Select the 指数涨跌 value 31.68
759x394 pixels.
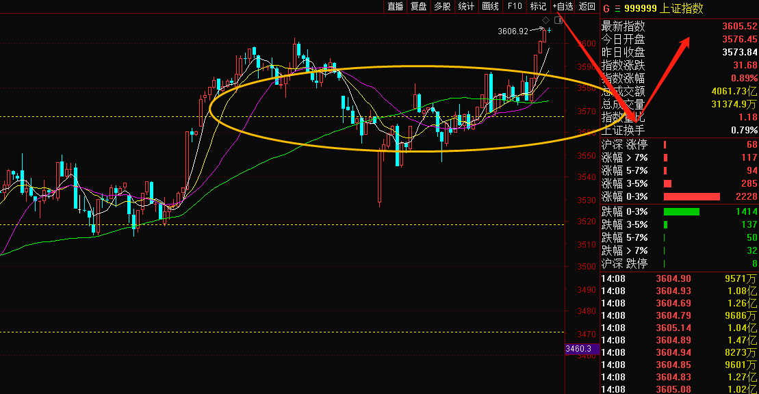[745, 66]
